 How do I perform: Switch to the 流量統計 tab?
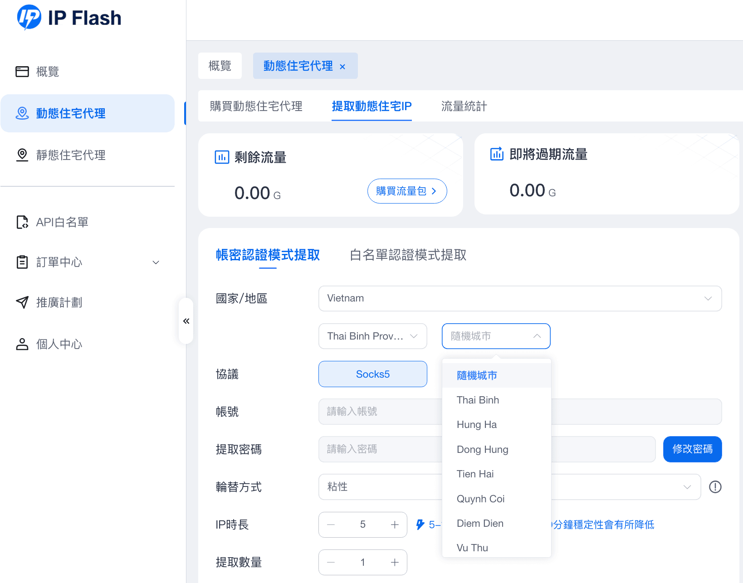tap(464, 106)
